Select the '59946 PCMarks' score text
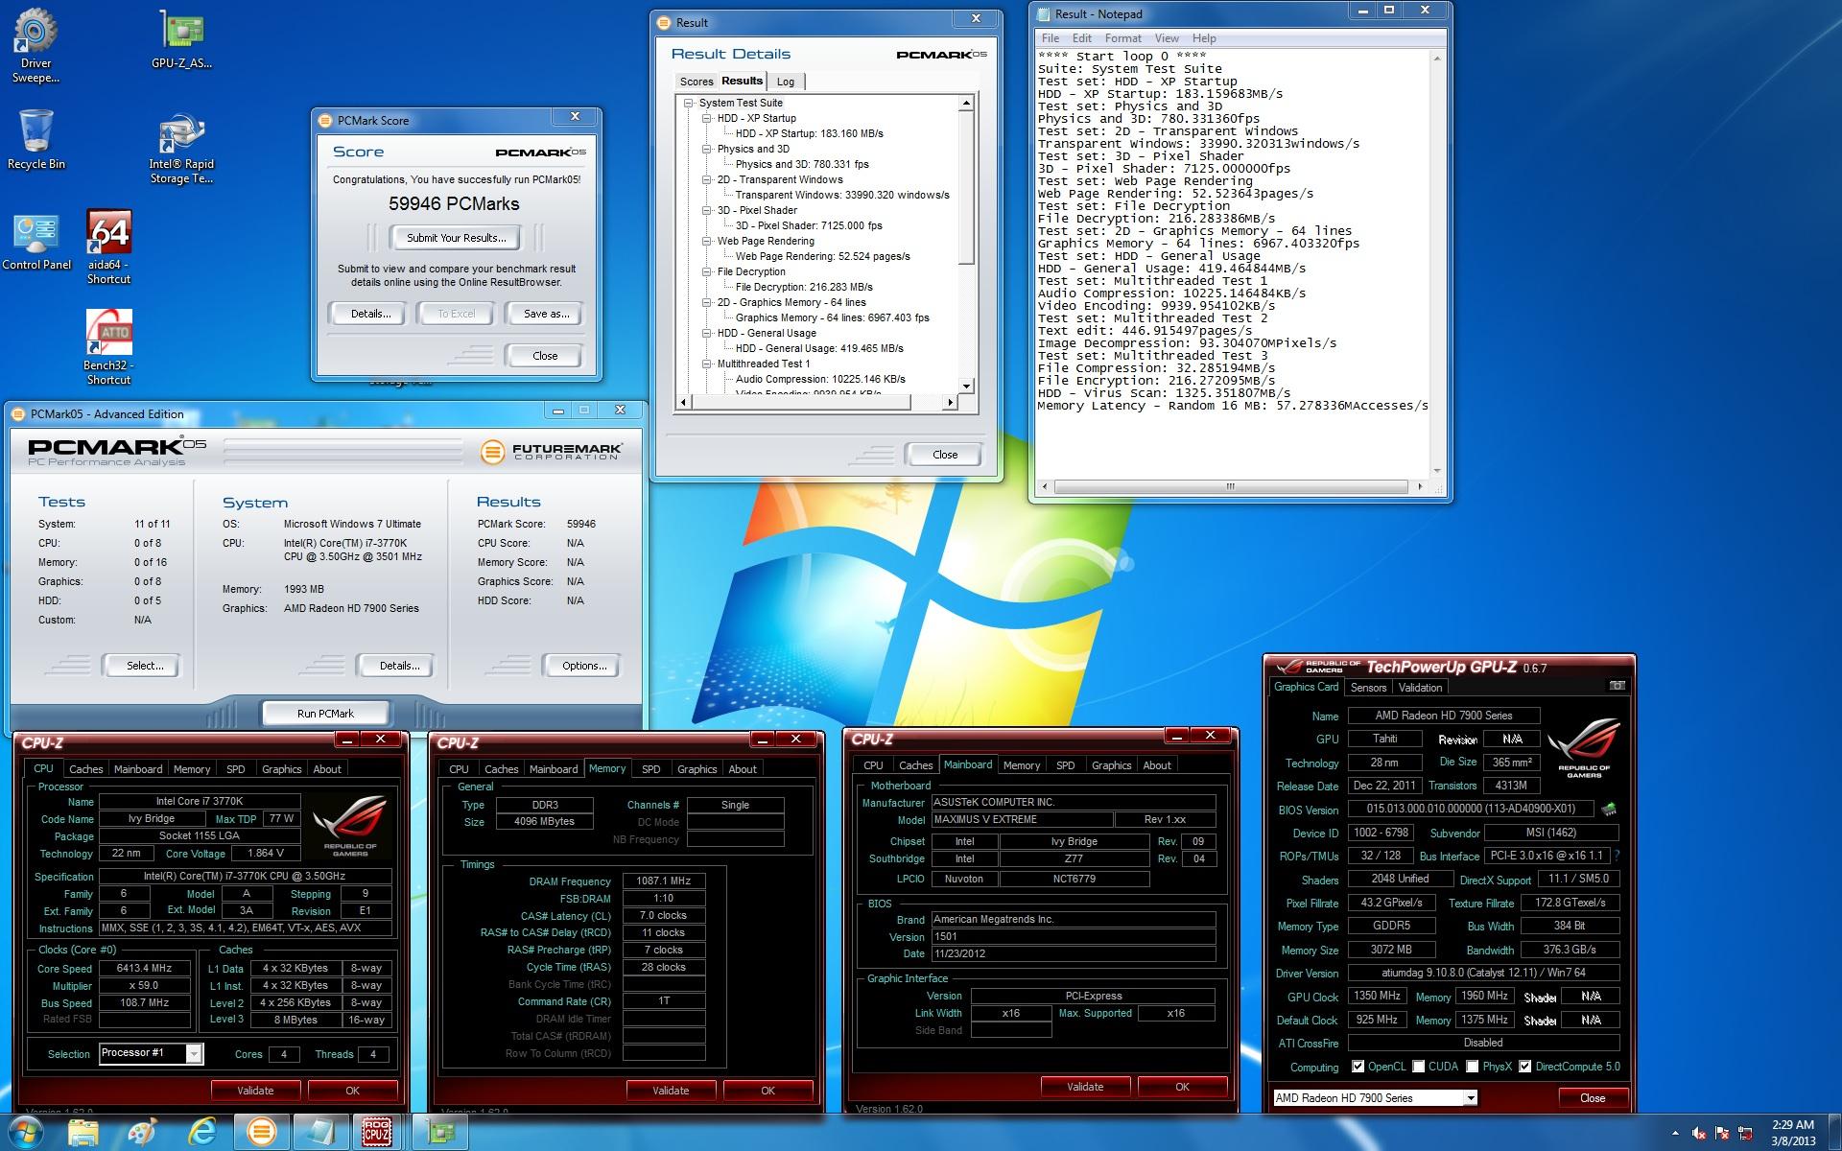Screen dimensions: 1842x1151 [x=454, y=203]
